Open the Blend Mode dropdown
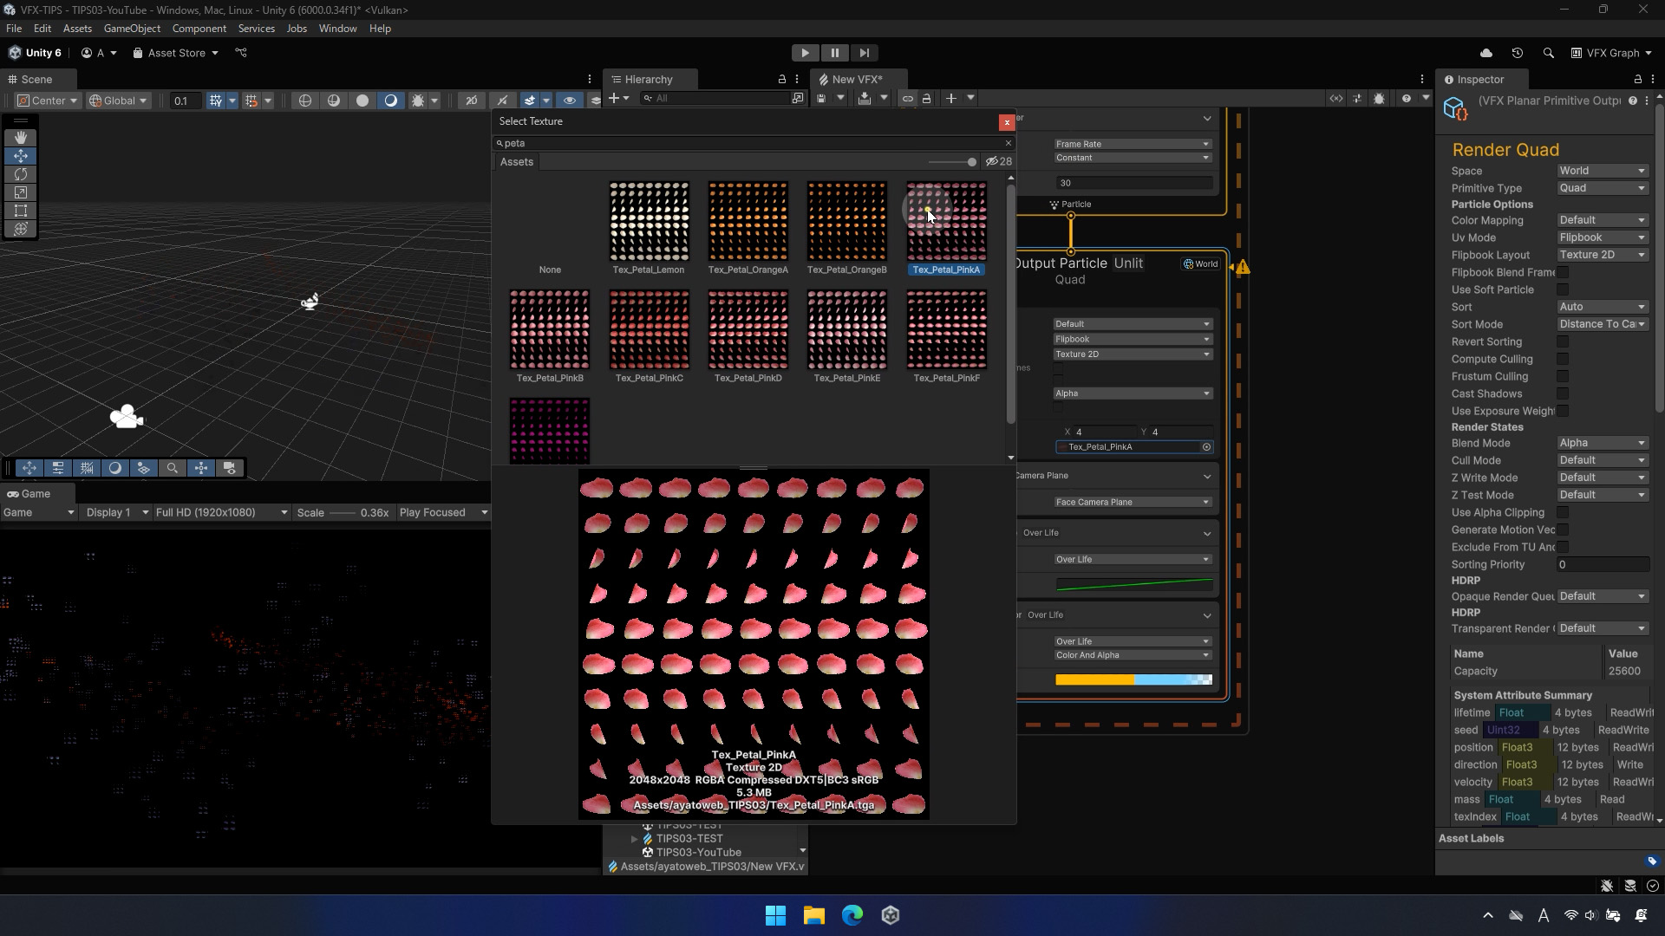 (1602, 443)
